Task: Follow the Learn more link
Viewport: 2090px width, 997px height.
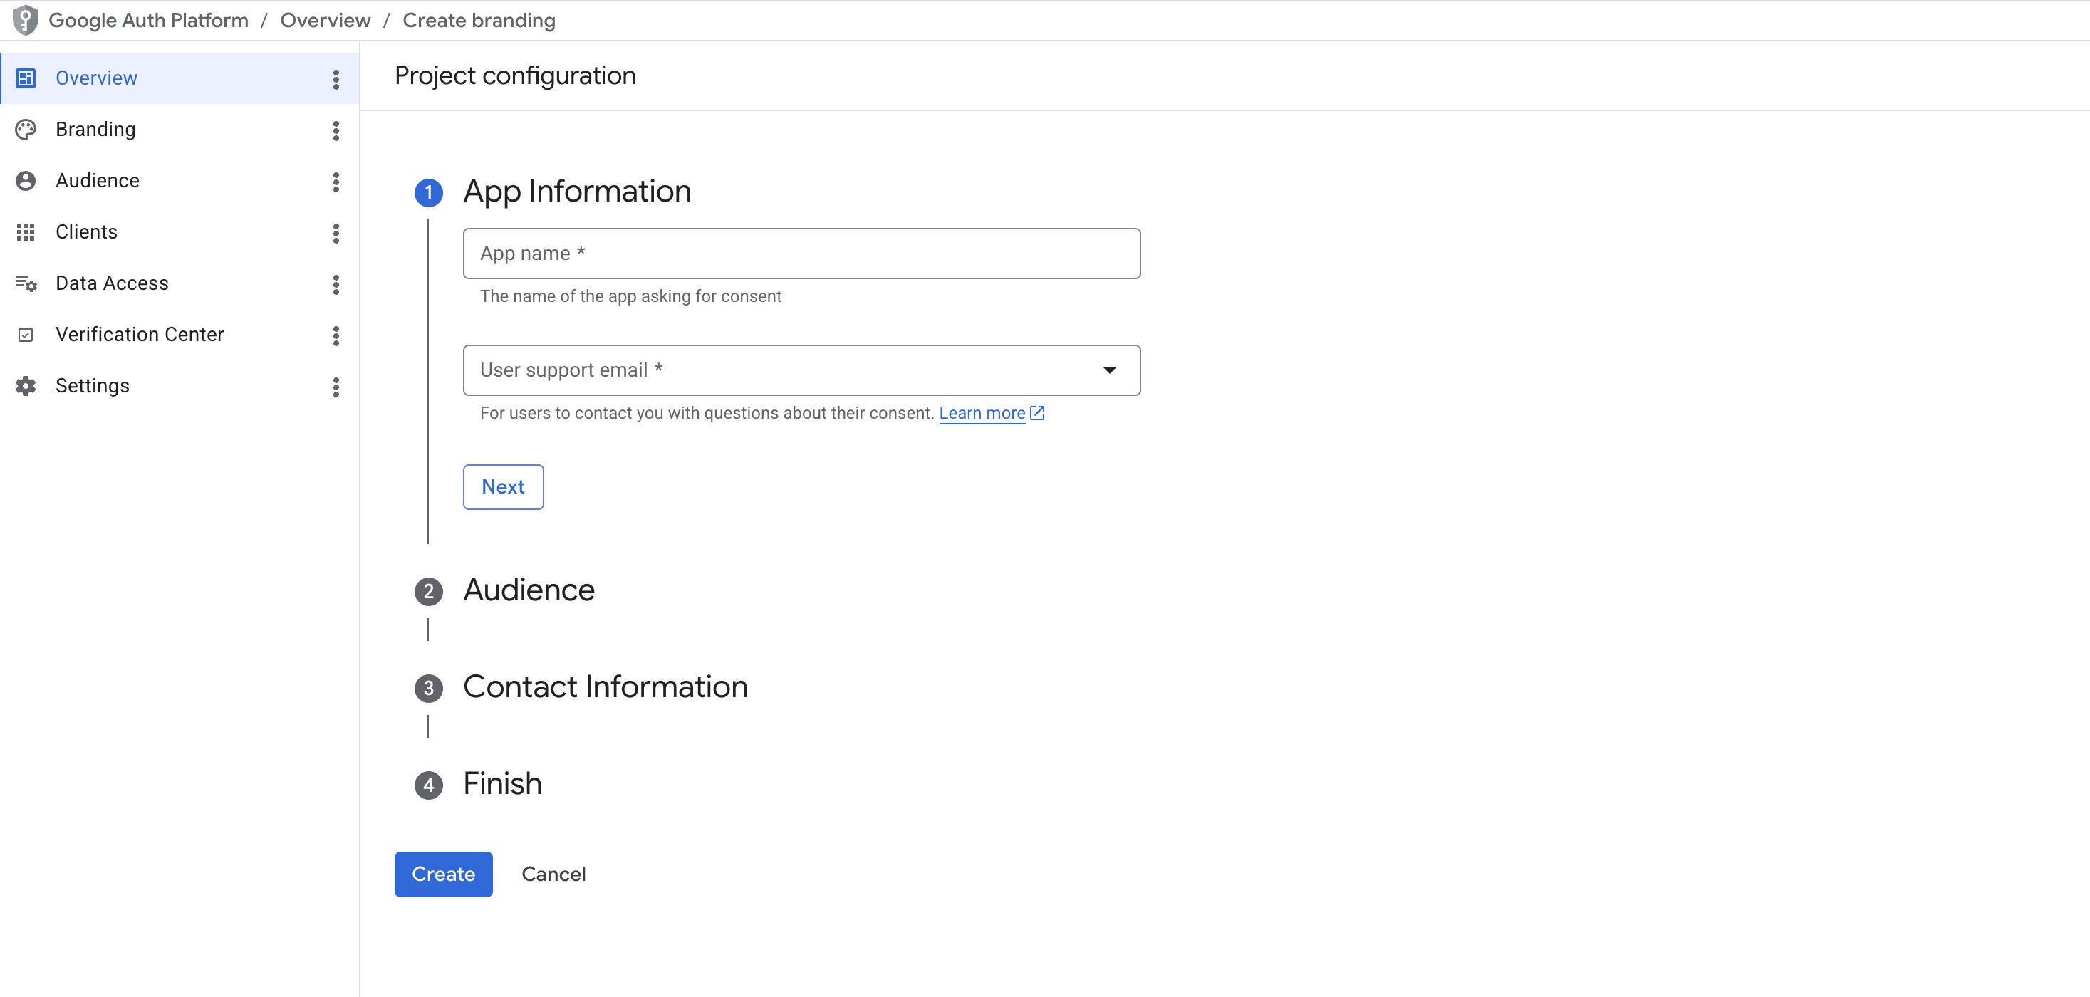Action: click(982, 413)
